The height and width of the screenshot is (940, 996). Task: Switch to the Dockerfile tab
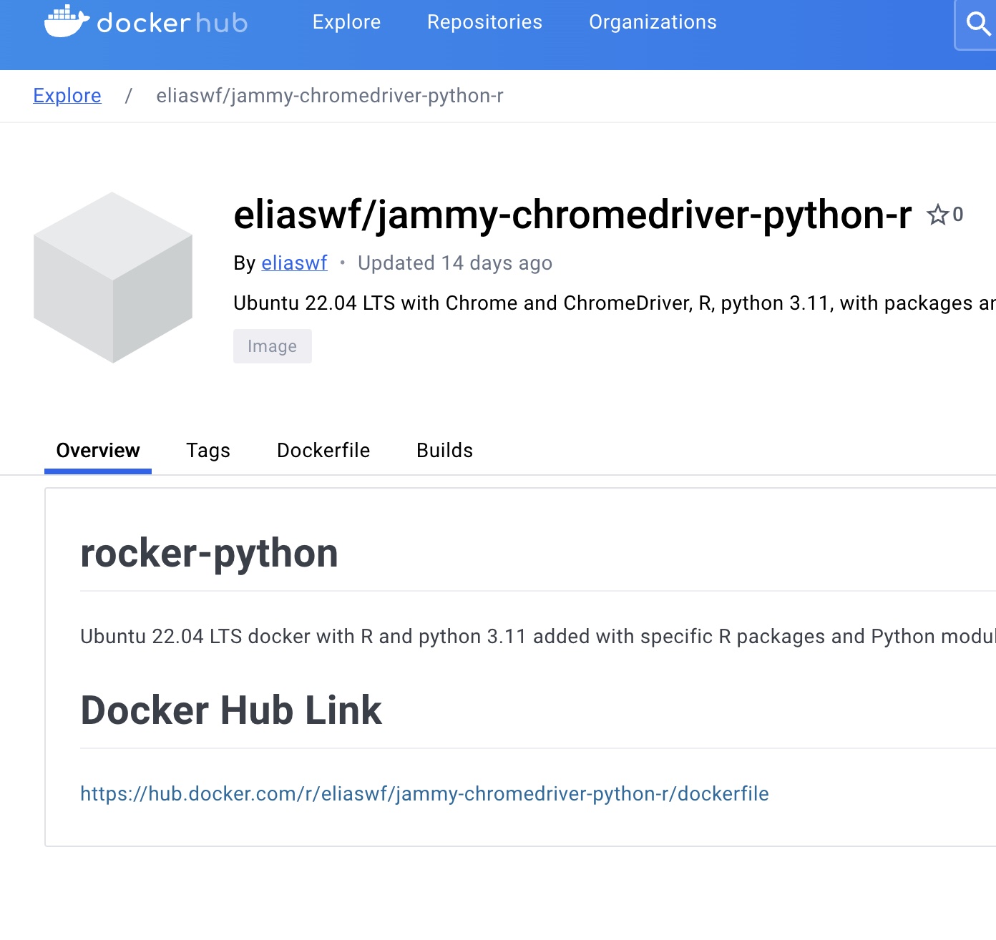point(323,451)
